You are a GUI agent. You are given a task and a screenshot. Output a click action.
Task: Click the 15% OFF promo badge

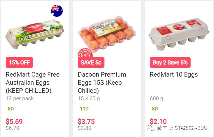[19, 63]
